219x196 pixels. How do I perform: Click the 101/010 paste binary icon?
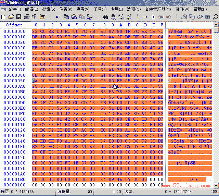tap(89, 16)
